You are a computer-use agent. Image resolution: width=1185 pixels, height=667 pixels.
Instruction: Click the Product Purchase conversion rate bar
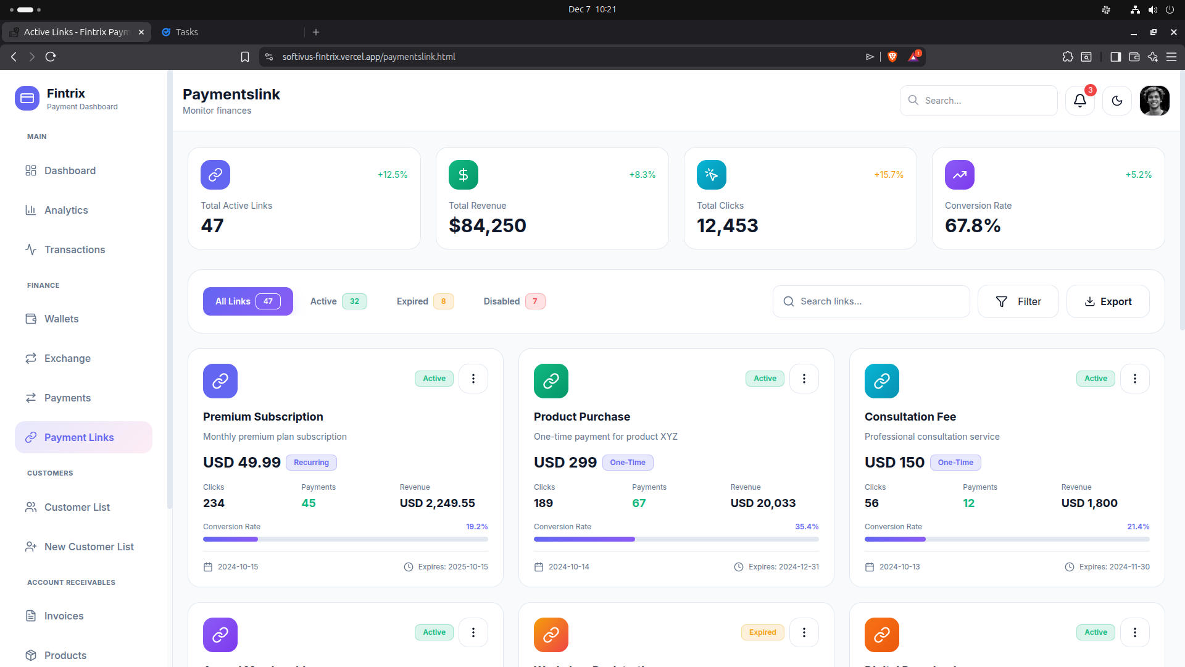point(676,539)
